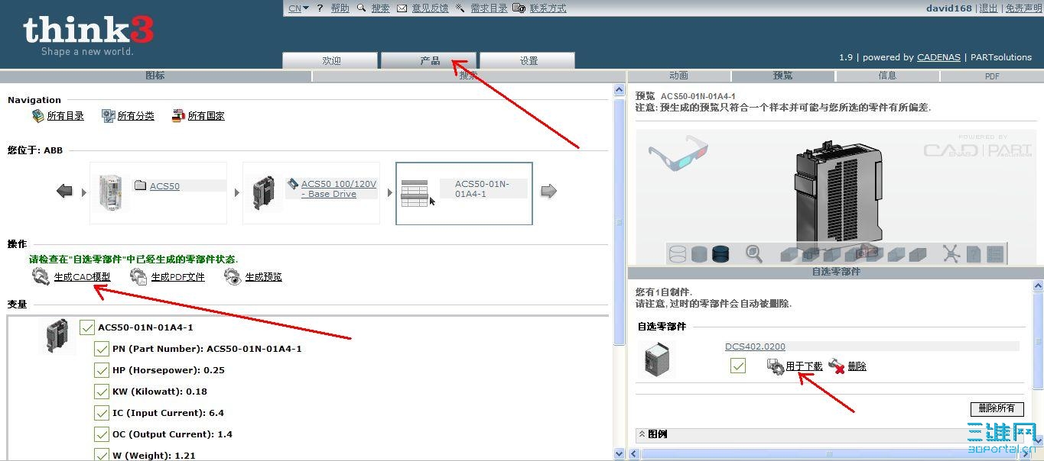Switch to the 欢迎 tab
This screenshot has width=1044, height=461.
point(330,61)
